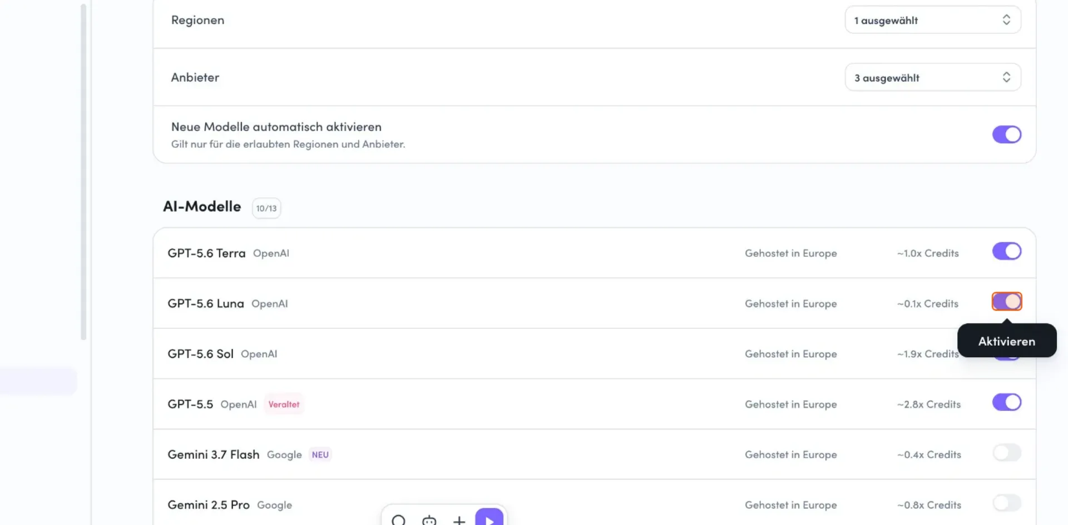Select the 'GPT-5.6 Sol' model name
The width and height of the screenshot is (1068, 525).
coord(200,354)
